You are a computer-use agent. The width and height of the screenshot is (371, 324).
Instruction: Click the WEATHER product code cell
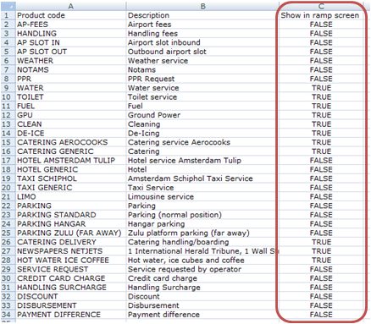71,61
